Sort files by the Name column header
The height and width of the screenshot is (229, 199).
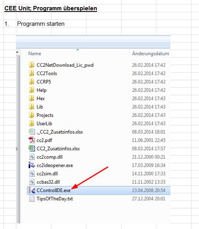pos(35,54)
